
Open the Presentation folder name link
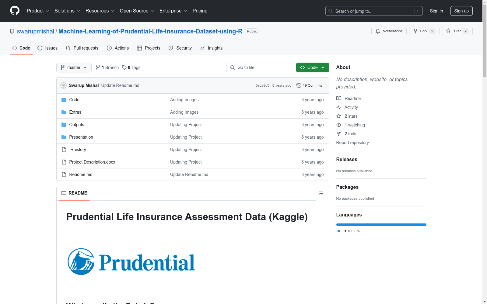point(81,137)
